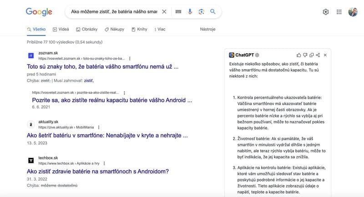Image resolution: width=364 pixels, height=197 pixels.
Task: Click the techbox.sk favicon
Action: [31, 160]
